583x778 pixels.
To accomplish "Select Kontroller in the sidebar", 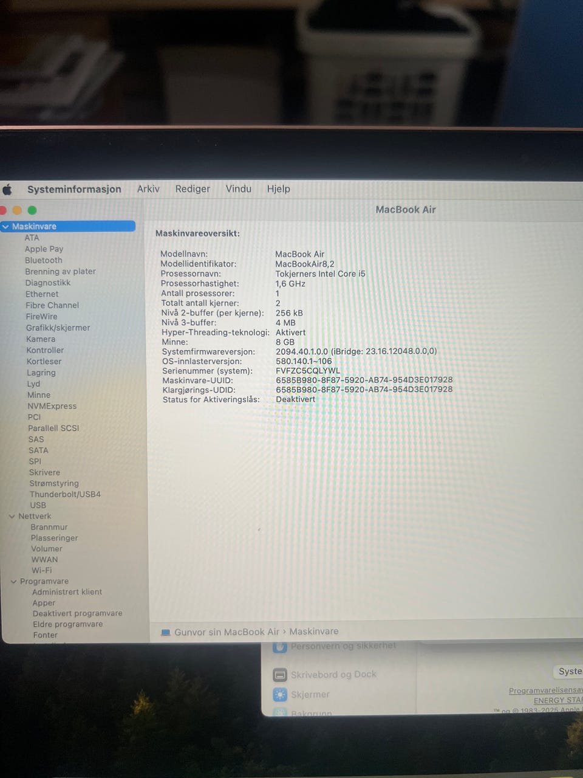I will pyautogui.click(x=45, y=350).
